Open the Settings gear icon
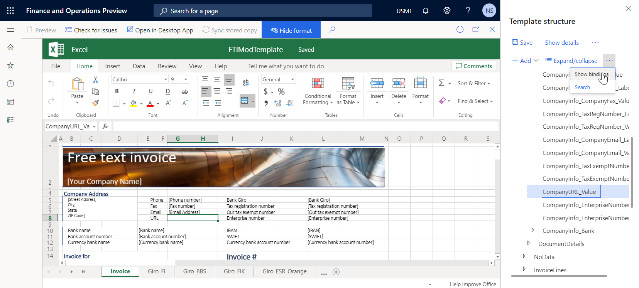Image resolution: width=639 pixels, height=288 pixels. tap(447, 11)
